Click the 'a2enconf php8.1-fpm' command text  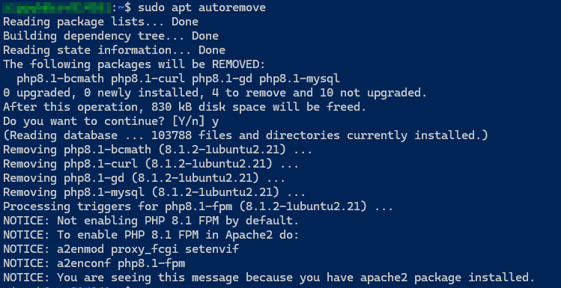121,263
